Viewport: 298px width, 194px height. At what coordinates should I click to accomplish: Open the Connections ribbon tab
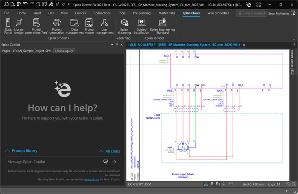[x=102, y=13]
